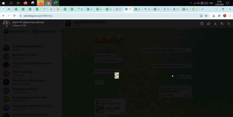The image size is (233, 117).
Task: Open the Chrome profile avatar 'P'
Action: click(225, 15)
